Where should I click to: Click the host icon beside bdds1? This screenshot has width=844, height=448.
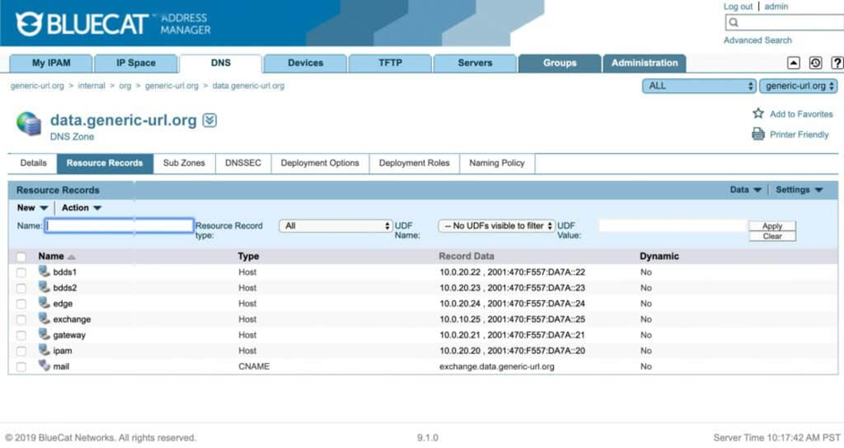[44, 271]
